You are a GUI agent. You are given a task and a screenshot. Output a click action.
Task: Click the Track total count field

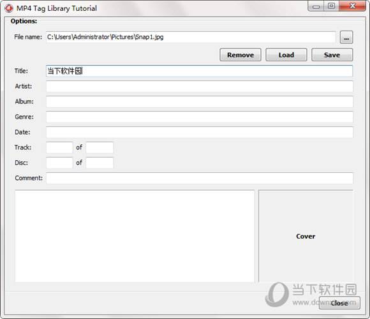pos(100,147)
